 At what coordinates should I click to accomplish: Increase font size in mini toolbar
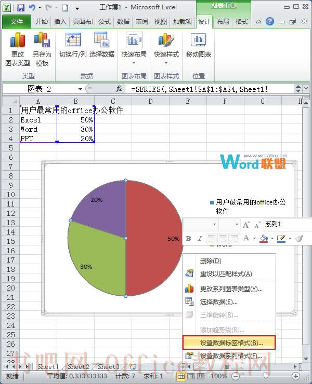(246, 225)
